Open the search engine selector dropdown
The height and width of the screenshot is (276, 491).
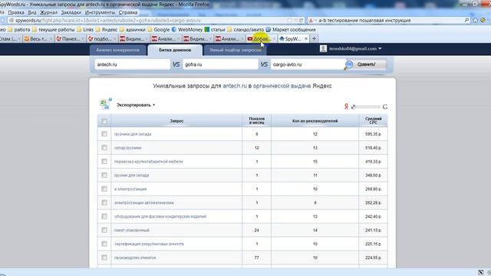coord(312,21)
